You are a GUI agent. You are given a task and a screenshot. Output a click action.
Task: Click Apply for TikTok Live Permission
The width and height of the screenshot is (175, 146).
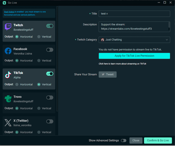tap(134, 56)
